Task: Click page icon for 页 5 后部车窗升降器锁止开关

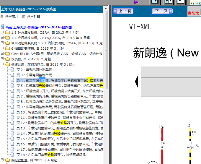Action: 12,85
